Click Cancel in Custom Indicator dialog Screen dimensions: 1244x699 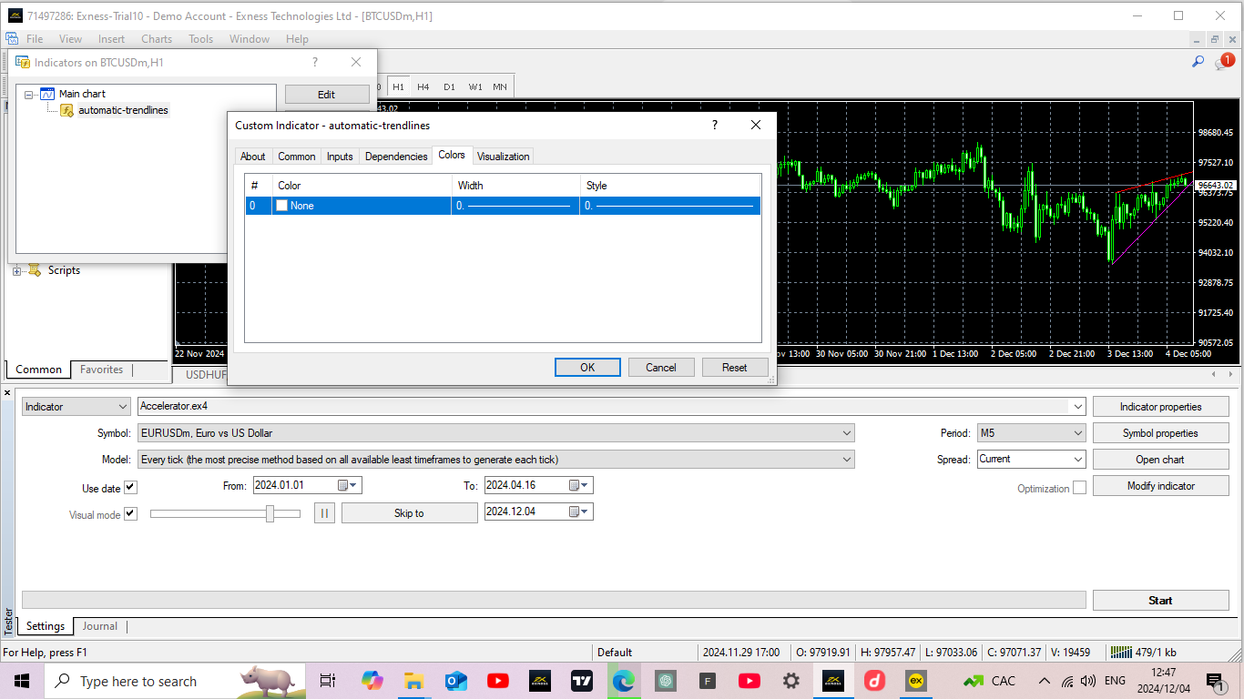point(661,368)
